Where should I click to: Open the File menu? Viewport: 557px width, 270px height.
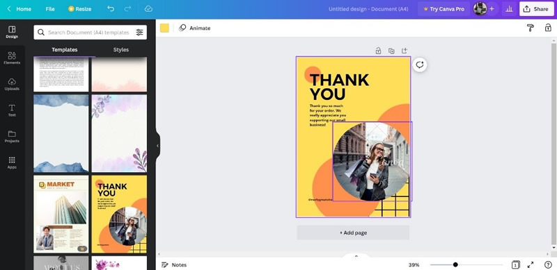[50, 9]
